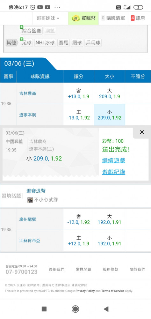This screenshot has width=151, height=319.
Task: Tap the 買噱幣 coin icon
Action: [76, 18]
